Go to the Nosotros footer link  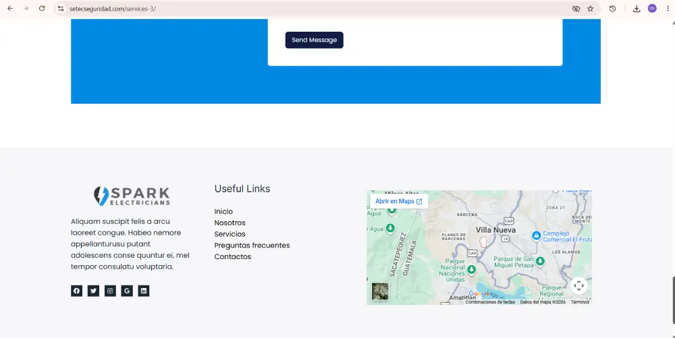click(x=230, y=223)
